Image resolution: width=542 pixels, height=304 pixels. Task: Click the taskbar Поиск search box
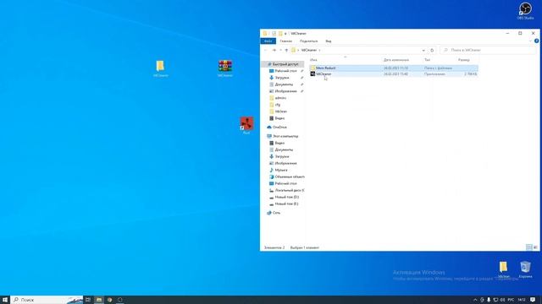(x=47, y=300)
